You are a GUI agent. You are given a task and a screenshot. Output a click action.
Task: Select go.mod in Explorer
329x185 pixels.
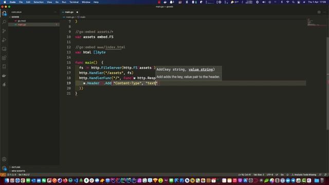pyautogui.click(x=22, y=21)
